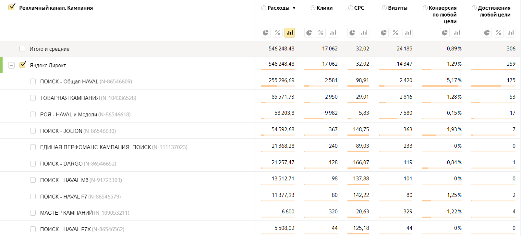Open help hint for Конверсия по любой цели
Image resolution: width=521 pixels, height=236 pixels.
(x=425, y=8)
